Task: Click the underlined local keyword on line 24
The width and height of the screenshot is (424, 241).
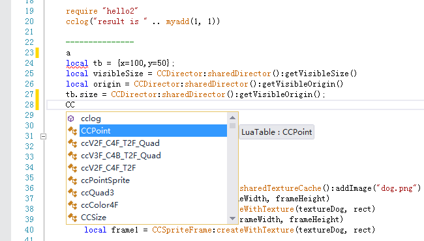Action: pyautogui.click(x=77, y=63)
